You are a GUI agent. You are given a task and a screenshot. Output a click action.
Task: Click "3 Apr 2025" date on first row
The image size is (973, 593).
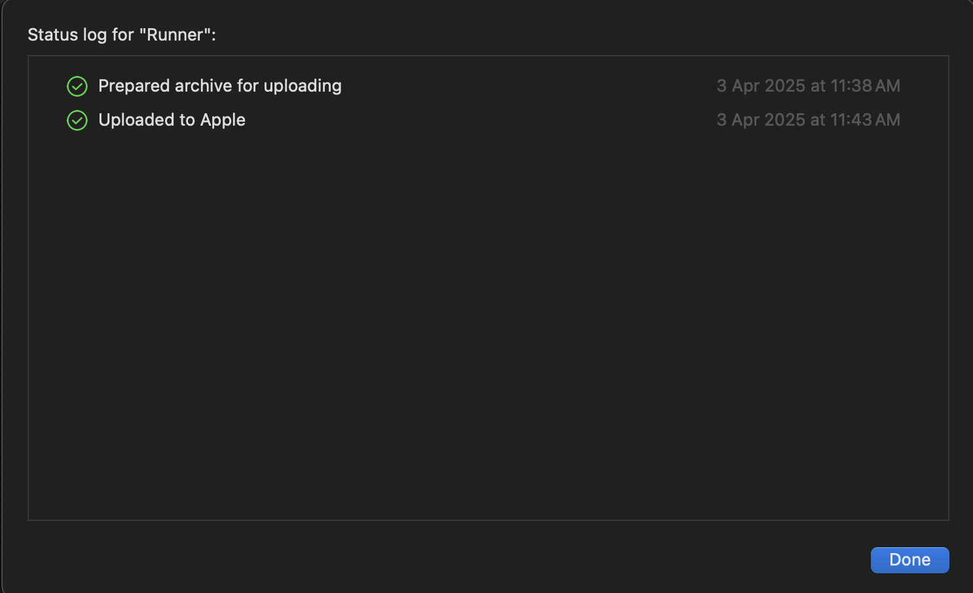tap(761, 86)
